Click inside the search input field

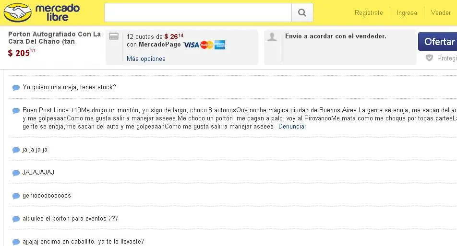pyautogui.click(x=198, y=12)
